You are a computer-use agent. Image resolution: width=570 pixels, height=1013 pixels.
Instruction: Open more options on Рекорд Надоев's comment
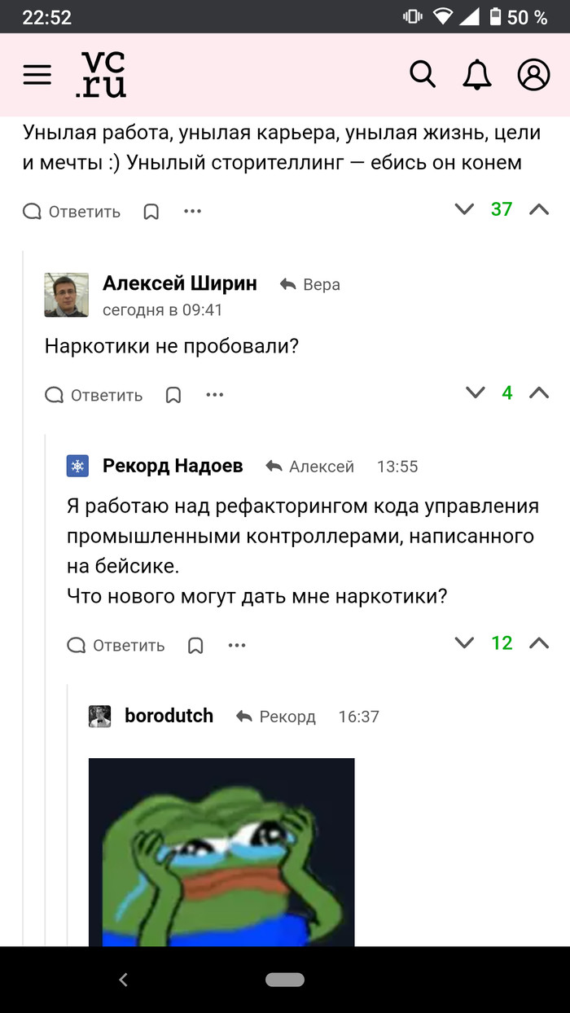click(236, 644)
